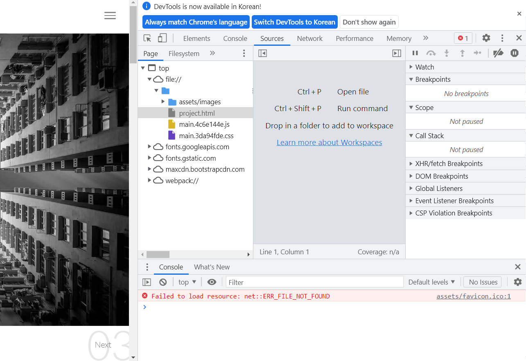526x361 pixels.
Task: Expand DOM Breakpoints section
Action: [465, 176]
